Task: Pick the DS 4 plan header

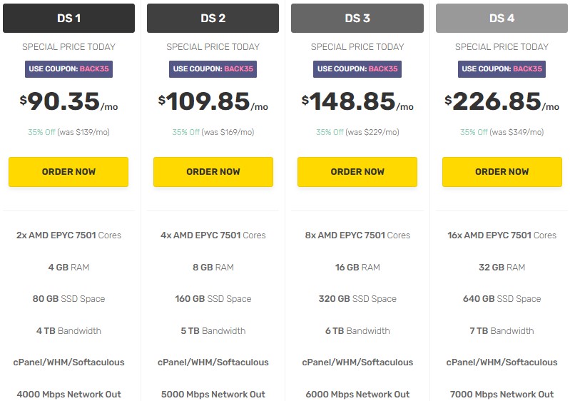Action: pyautogui.click(x=502, y=19)
